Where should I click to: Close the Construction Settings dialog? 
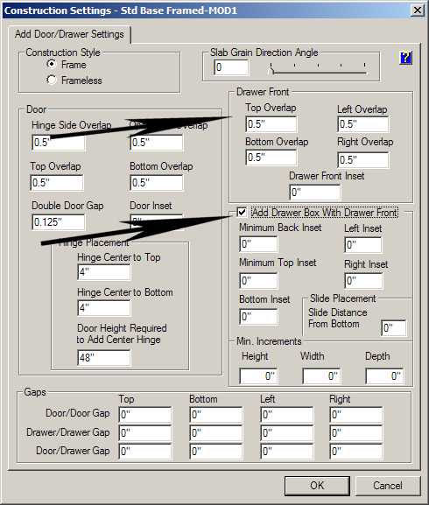[x=417, y=11]
